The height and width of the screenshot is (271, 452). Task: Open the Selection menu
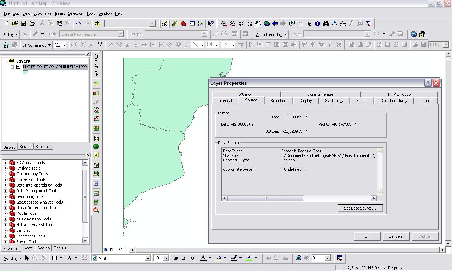point(75,13)
